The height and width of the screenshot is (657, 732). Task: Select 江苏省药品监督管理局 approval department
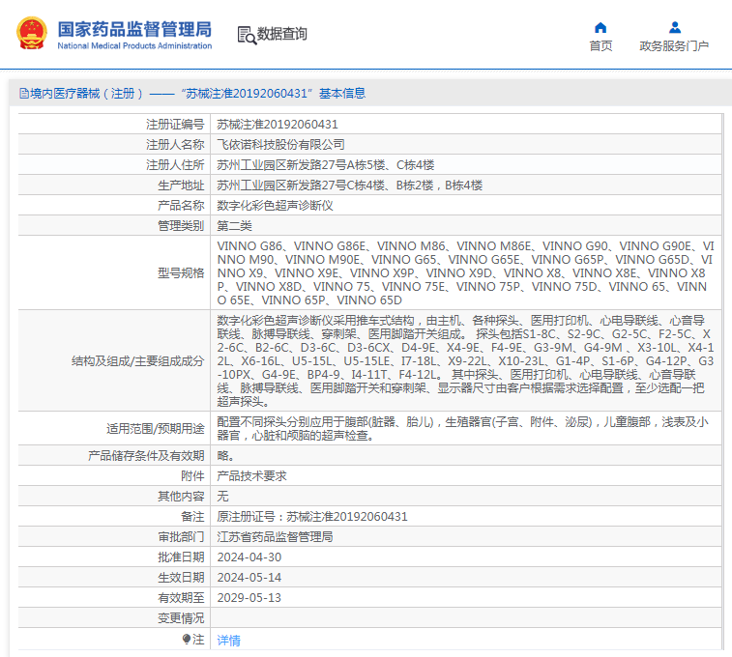pyautogui.click(x=275, y=536)
